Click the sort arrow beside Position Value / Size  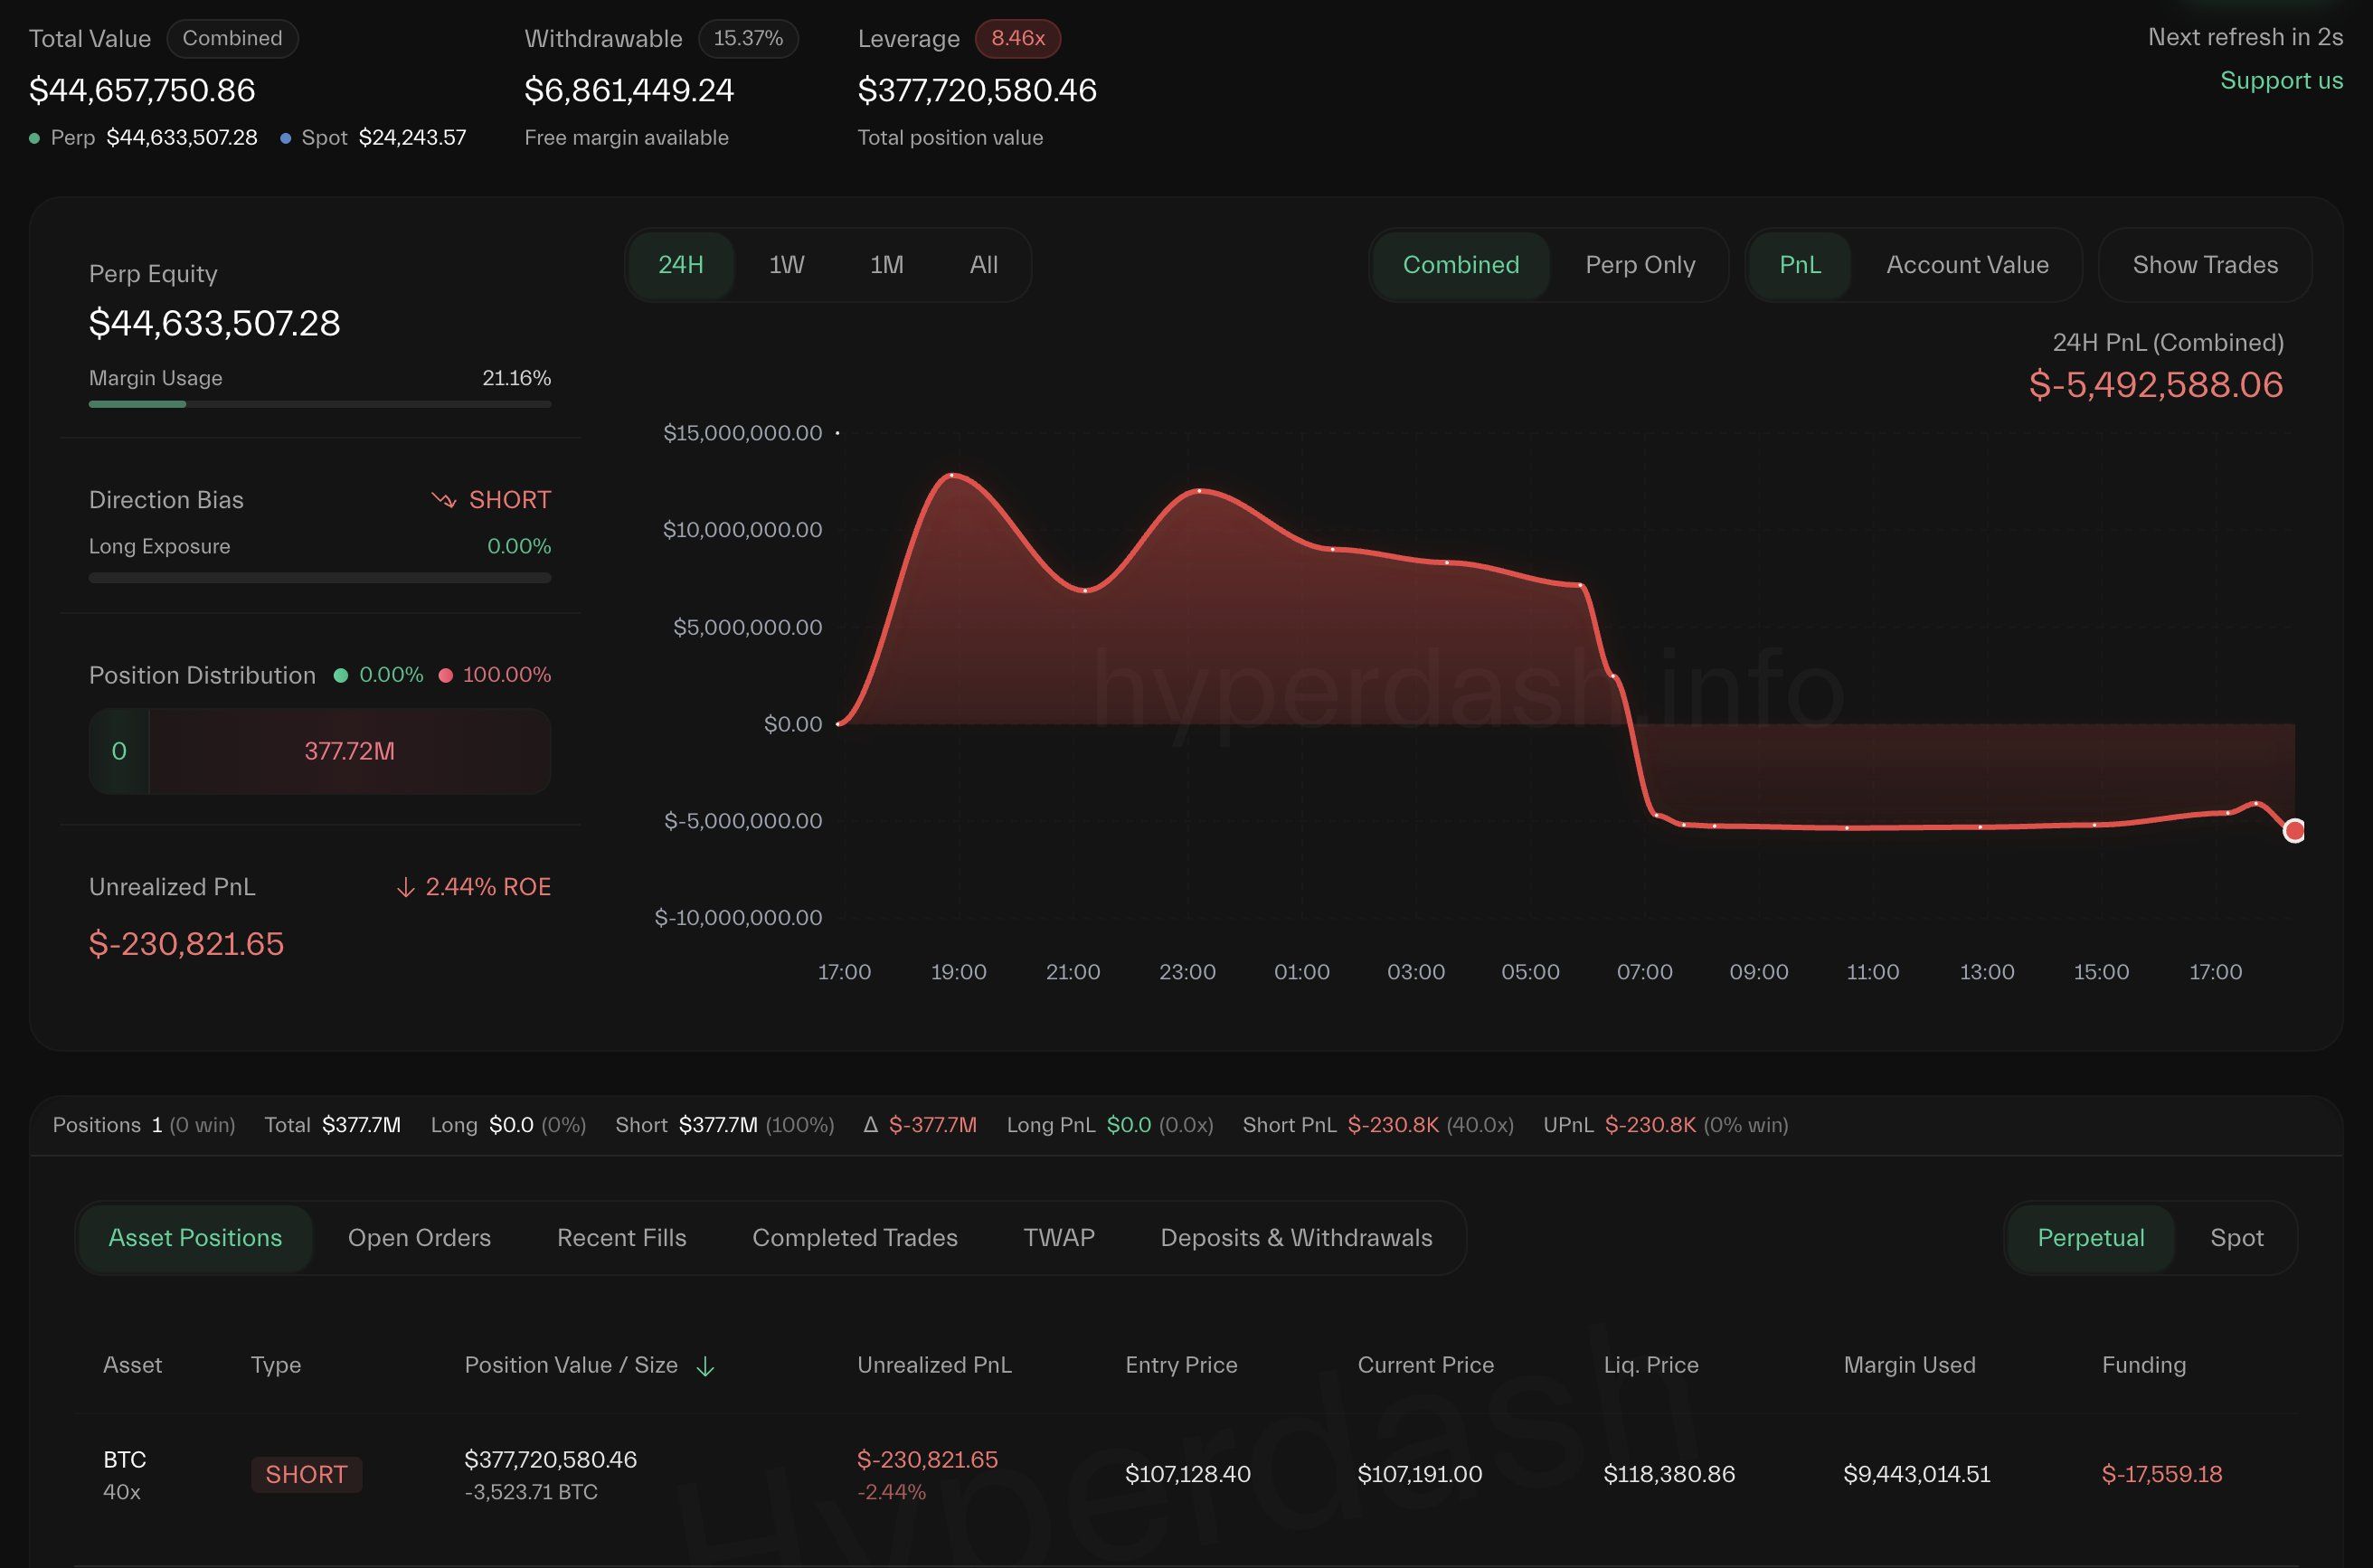705,1366
